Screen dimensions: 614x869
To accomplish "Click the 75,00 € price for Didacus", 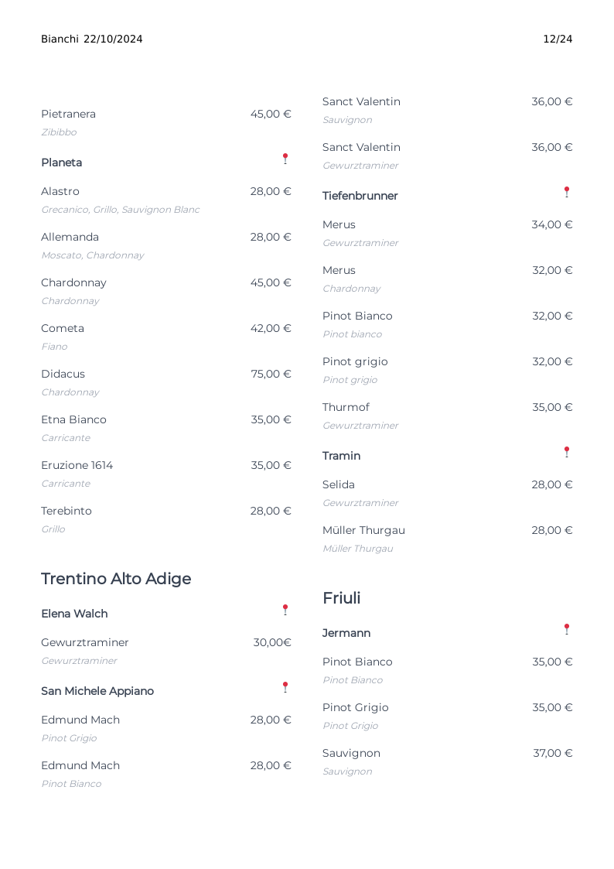I will (x=271, y=374).
